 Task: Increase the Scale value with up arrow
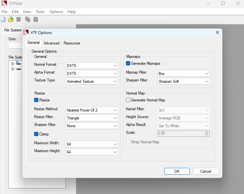coord(207,132)
